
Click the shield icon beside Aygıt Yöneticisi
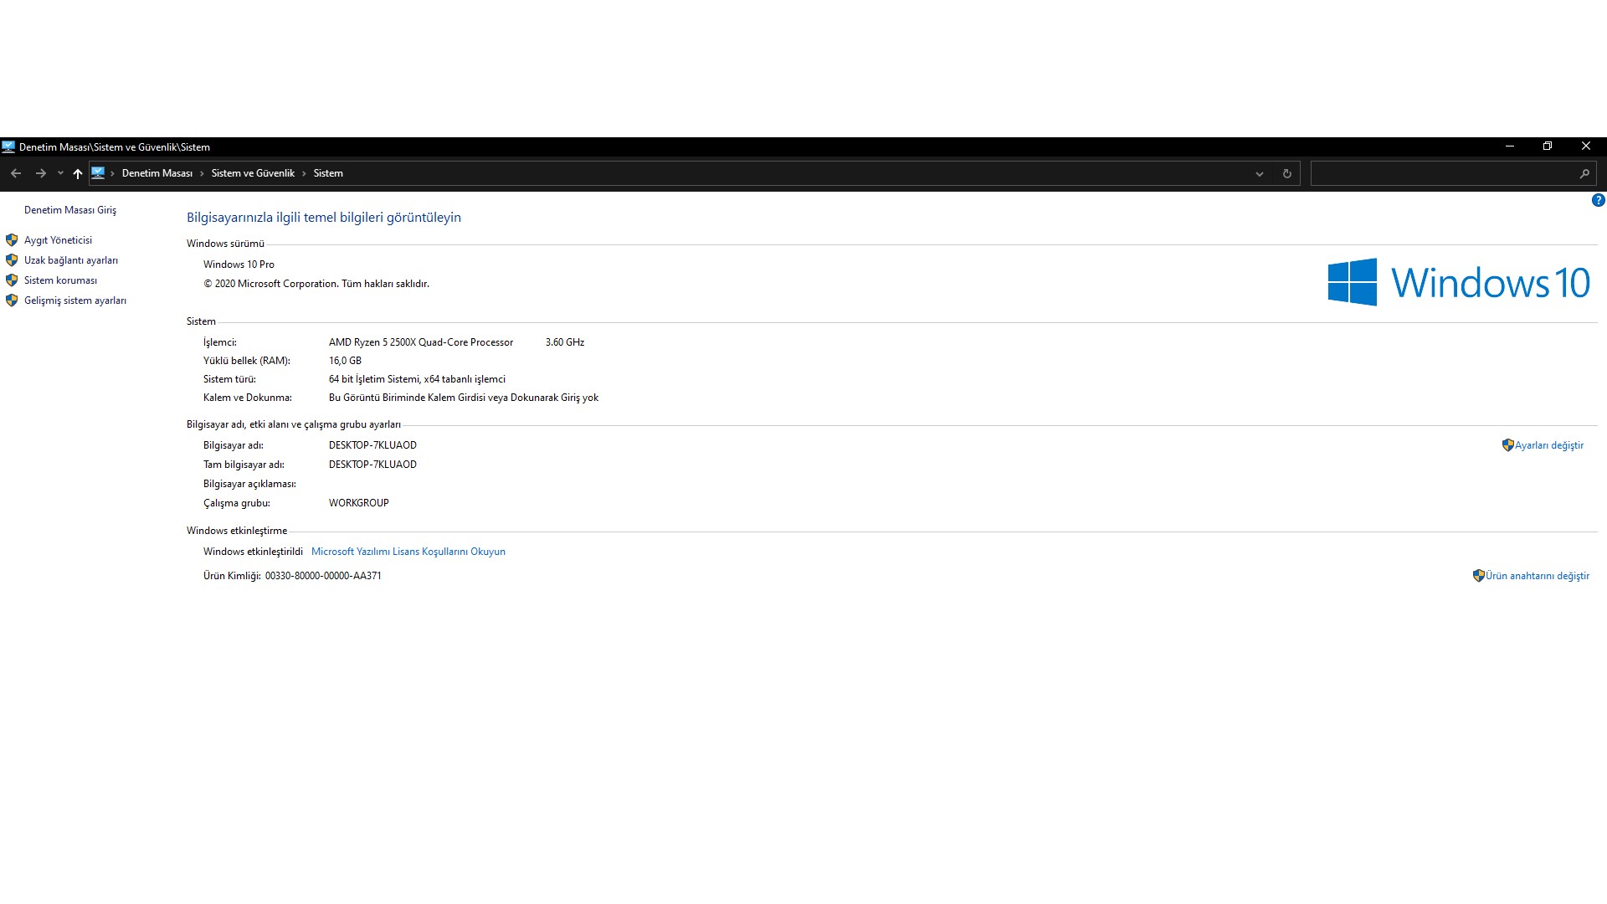pyautogui.click(x=12, y=240)
